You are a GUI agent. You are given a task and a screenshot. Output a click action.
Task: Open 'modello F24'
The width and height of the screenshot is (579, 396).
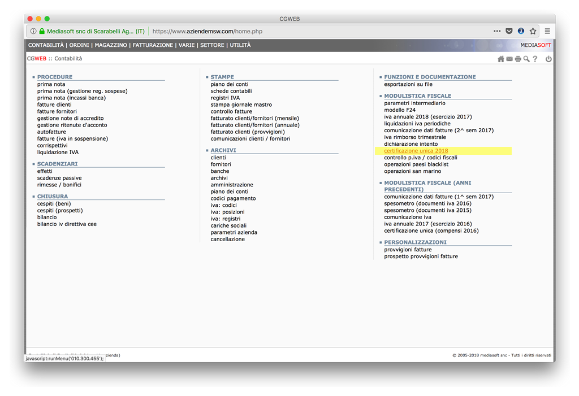pyautogui.click(x=400, y=110)
